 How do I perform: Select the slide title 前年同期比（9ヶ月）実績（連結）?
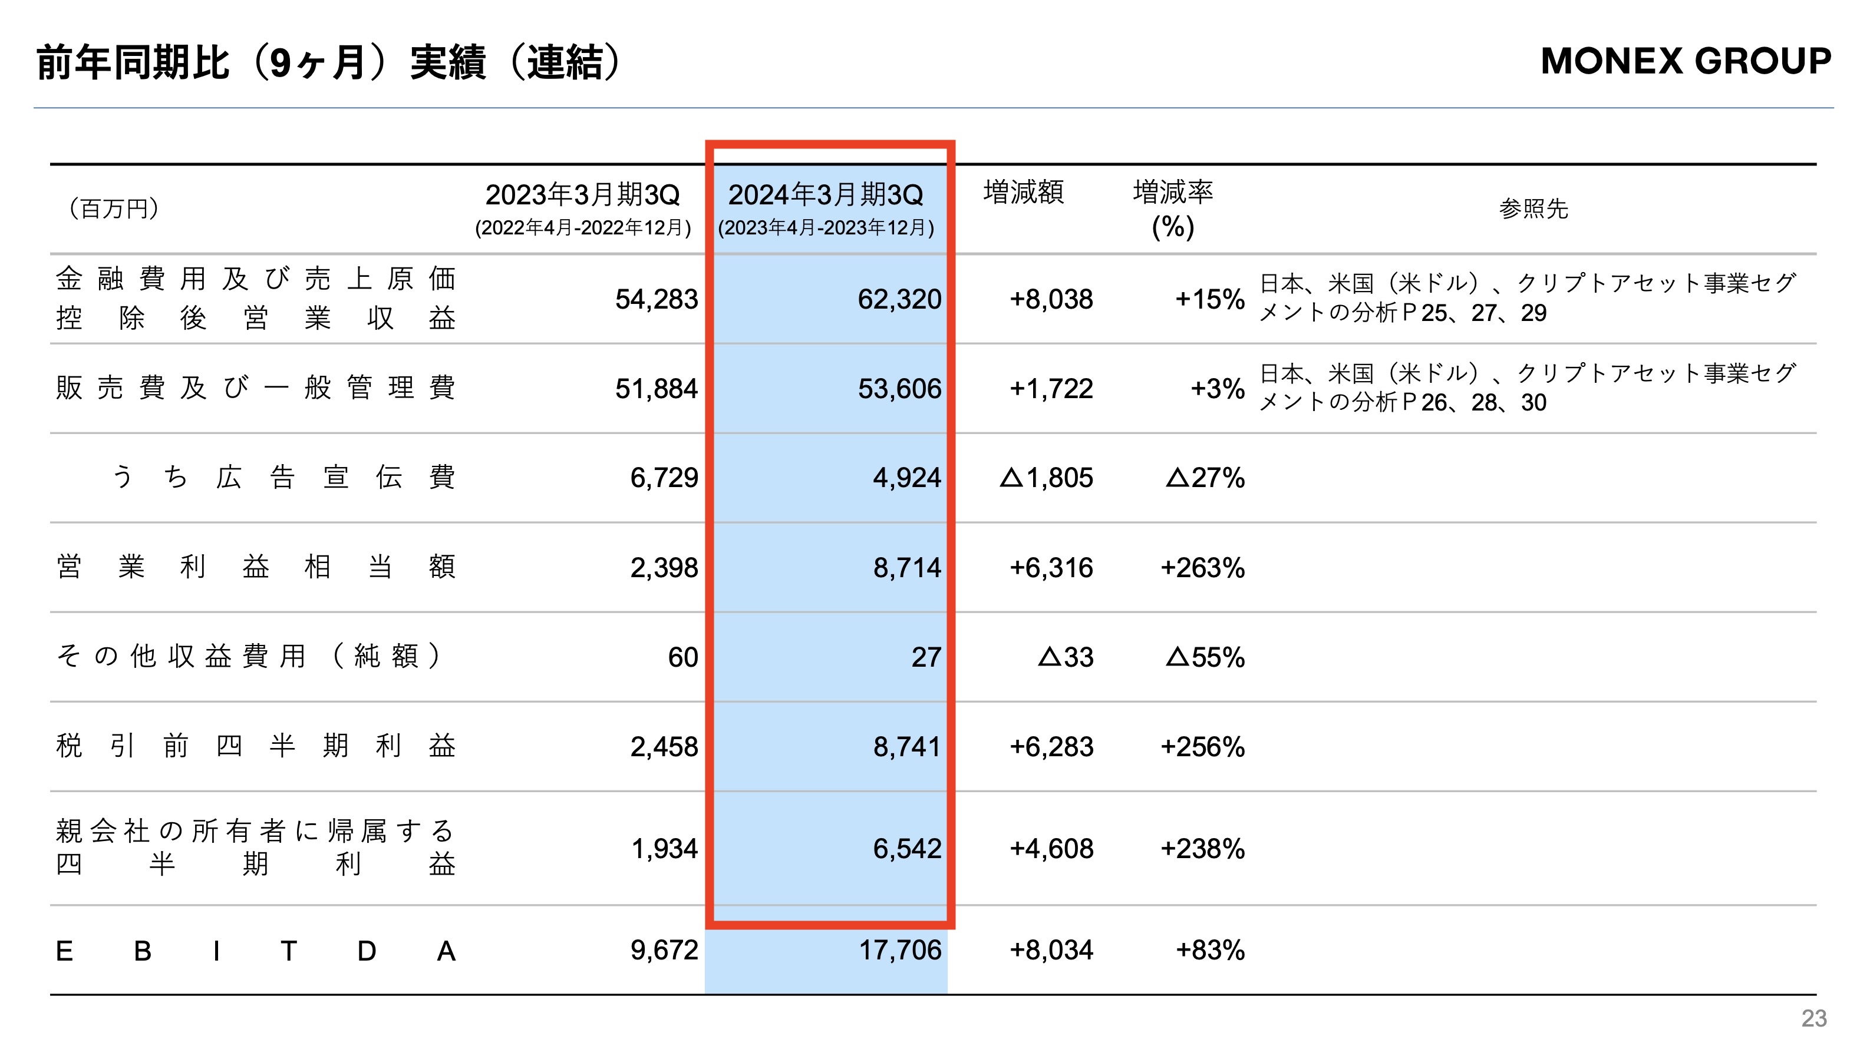coord(328,65)
